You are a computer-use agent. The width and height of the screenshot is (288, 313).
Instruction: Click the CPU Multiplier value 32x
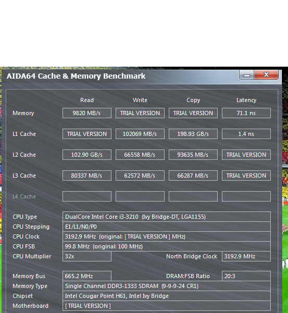point(87,256)
